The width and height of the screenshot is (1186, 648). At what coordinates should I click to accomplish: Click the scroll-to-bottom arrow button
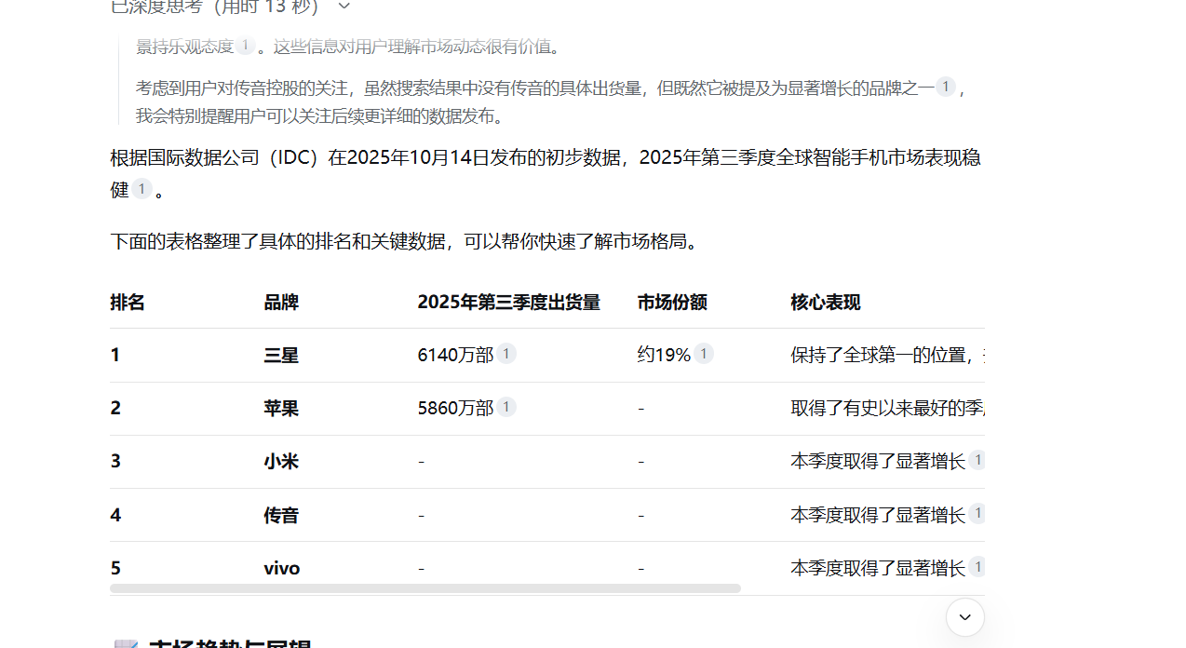[965, 616]
